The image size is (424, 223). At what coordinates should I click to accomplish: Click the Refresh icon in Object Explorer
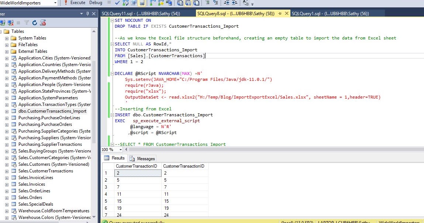coord(35,23)
